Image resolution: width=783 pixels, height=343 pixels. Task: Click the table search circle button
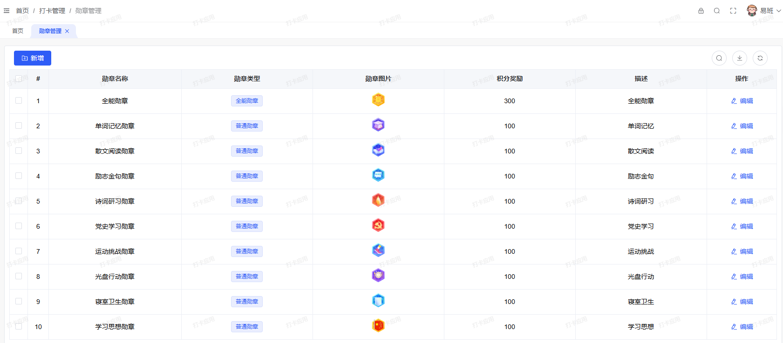coord(719,58)
